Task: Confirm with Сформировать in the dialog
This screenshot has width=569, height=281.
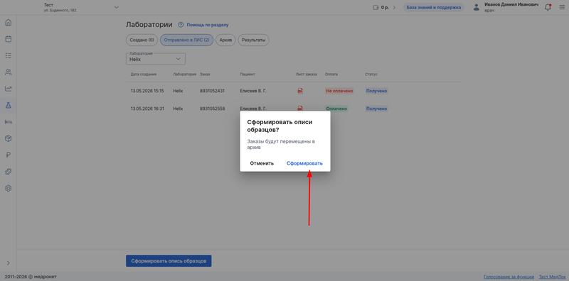Action: coord(304,163)
